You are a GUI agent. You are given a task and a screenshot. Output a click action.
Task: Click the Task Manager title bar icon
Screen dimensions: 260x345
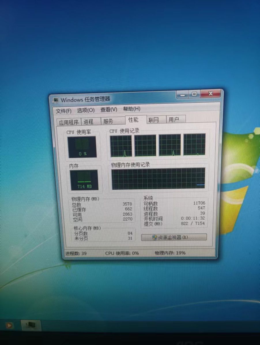tap(55, 100)
